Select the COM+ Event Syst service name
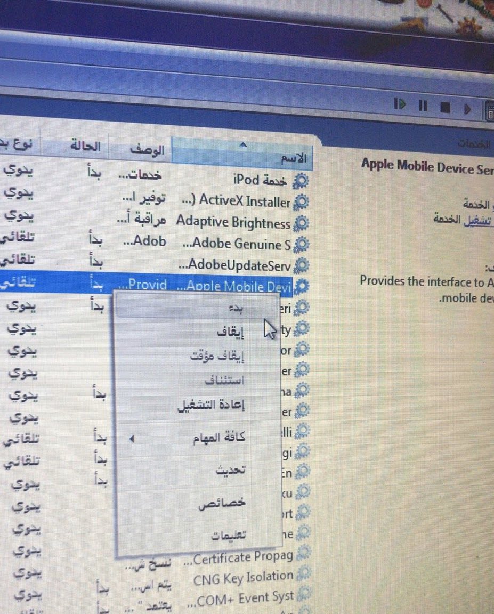Image resolution: width=494 pixels, height=614 pixels. (x=240, y=599)
